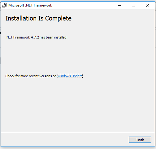
Task: Click the 'has been installed' phrase
Action: click(x=54, y=37)
